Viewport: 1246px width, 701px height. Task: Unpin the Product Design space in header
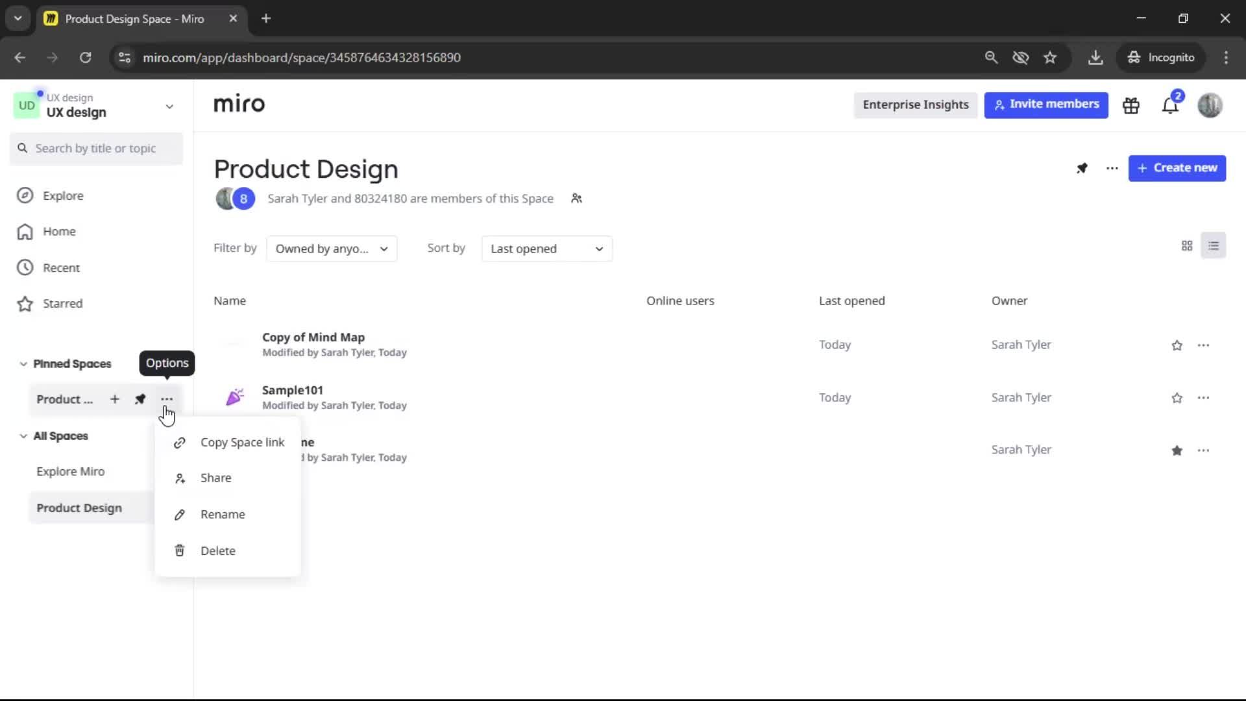coord(1082,168)
